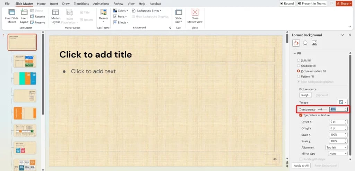Screen dimensions: 355x171
Task: Choose the Gradient fill radio button
Action: click(x=298, y=66)
